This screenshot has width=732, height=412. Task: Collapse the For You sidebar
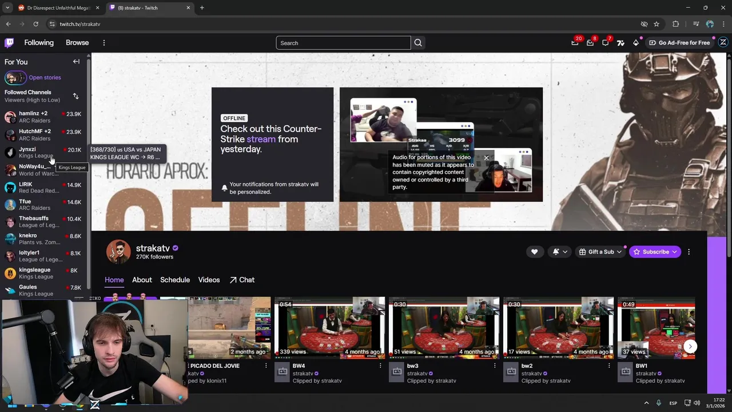coord(76,61)
